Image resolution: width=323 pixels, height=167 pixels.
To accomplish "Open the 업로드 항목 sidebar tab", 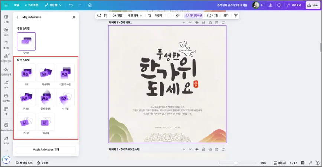I will [6, 71].
